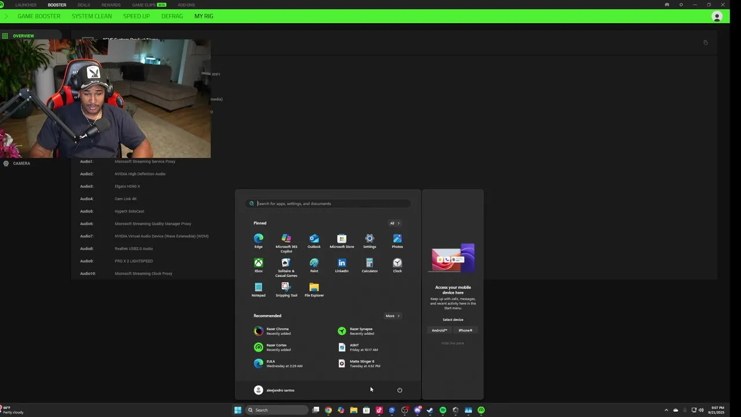This screenshot has height=417, width=741.
Task: Select Overview in My Rig sidebar
Action: (x=23, y=36)
